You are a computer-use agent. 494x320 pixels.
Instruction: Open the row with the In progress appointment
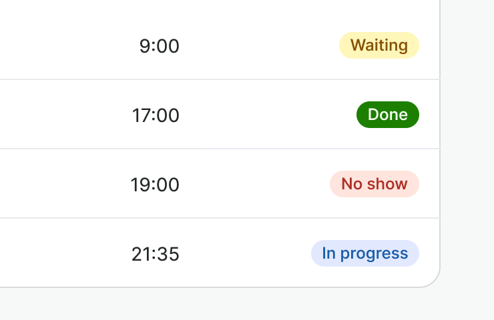click(220, 253)
